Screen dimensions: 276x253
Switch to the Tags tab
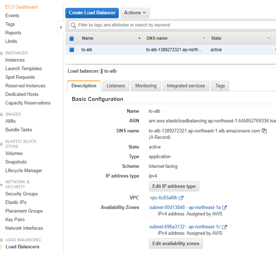[220, 86]
